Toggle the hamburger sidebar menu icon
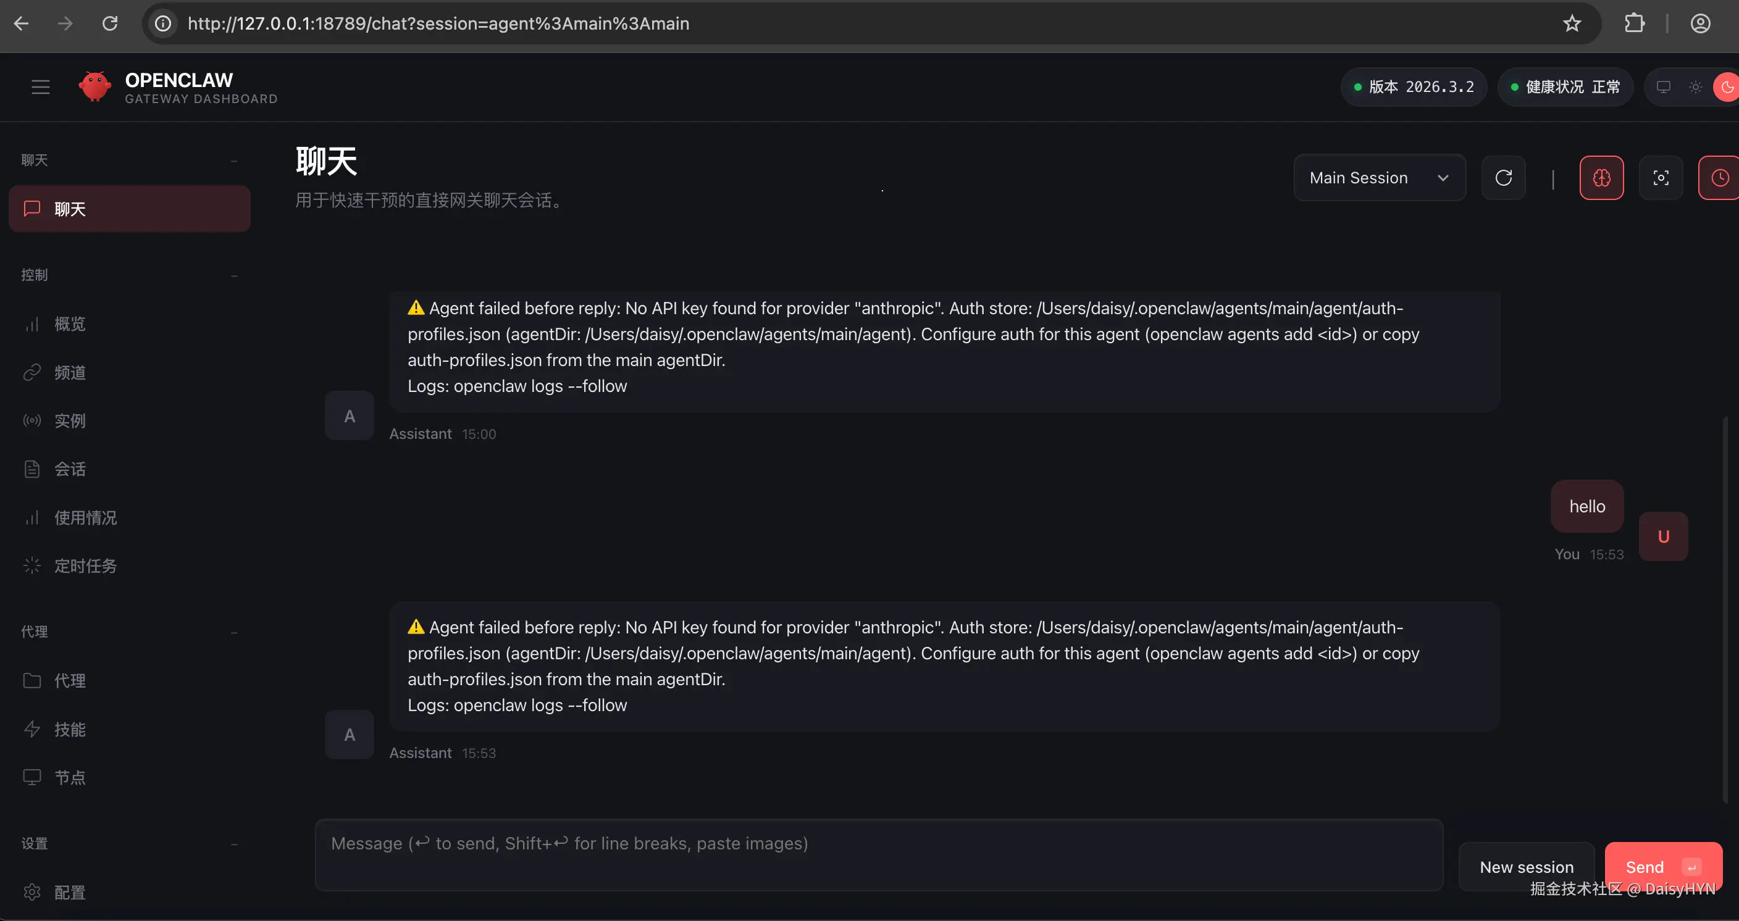This screenshot has width=1739, height=921. pyautogui.click(x=41, y=87)
